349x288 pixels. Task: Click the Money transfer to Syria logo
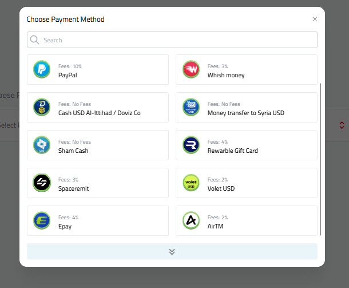pyautogui.click(x=191, y=107)
